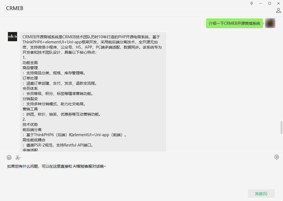Click the chat scrollbar thumb
Image resolution: width=283 pixels, height=201 pixels.
(281, 127)
